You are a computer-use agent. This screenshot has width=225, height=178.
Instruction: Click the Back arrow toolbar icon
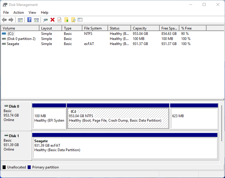4,20
